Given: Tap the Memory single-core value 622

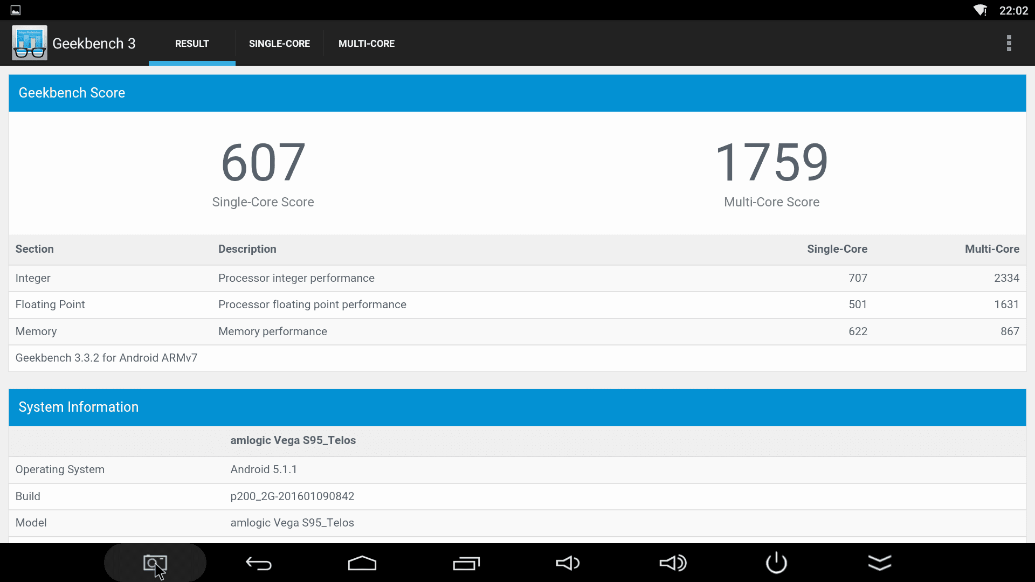Looking at the screenshot, I should pyautogui.click(x=858, y=331).
